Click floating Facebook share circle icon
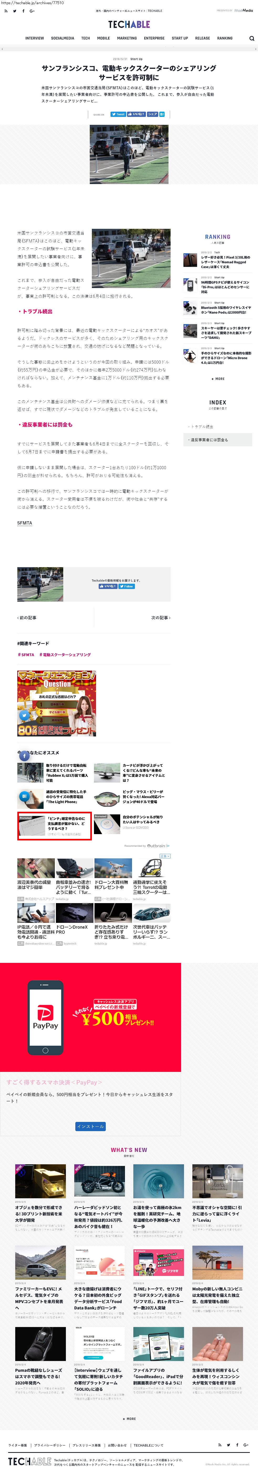 [x=24, y=756]
